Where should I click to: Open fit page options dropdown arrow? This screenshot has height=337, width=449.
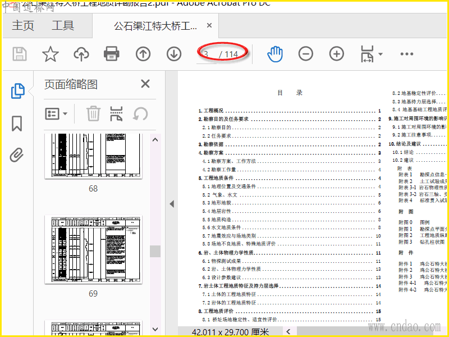tap(381, 54)
